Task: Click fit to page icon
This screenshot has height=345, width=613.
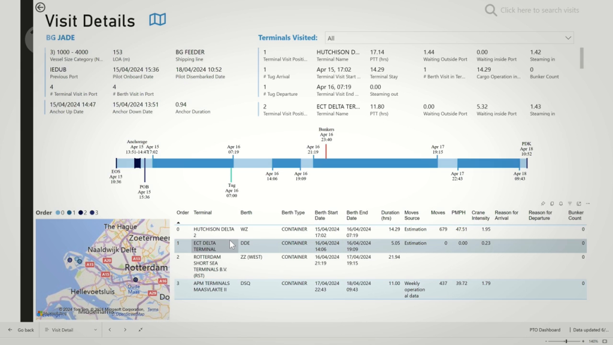Action: (x=605, y=341)
